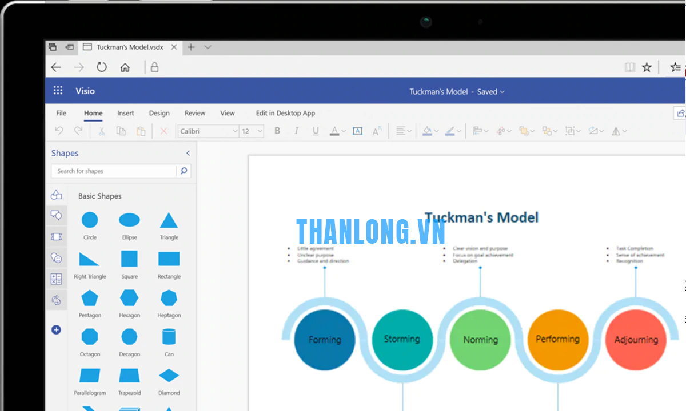Viewport: 686px width, 411px height.
Task: Click Edit in Desktop App
Action: tap(285, 113)
